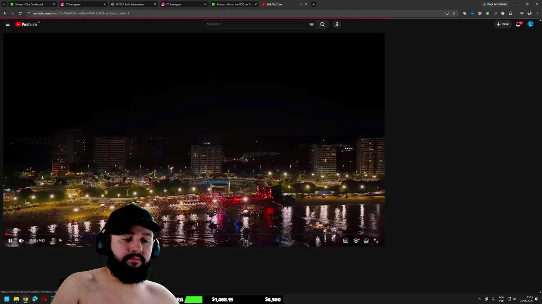
Task: Mute audio on the YouTube tab
Action: (x=301, y=4)
